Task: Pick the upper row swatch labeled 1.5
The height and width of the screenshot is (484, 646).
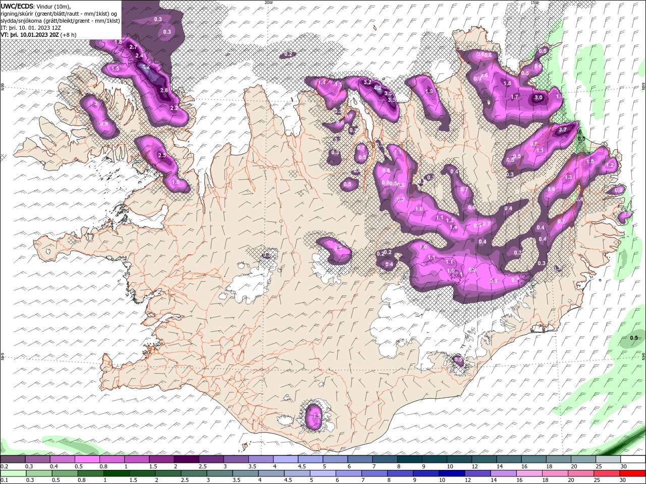Action: click(x=161, y=459)
